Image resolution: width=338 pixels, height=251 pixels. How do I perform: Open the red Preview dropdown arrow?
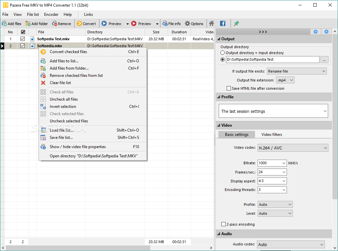157,24
